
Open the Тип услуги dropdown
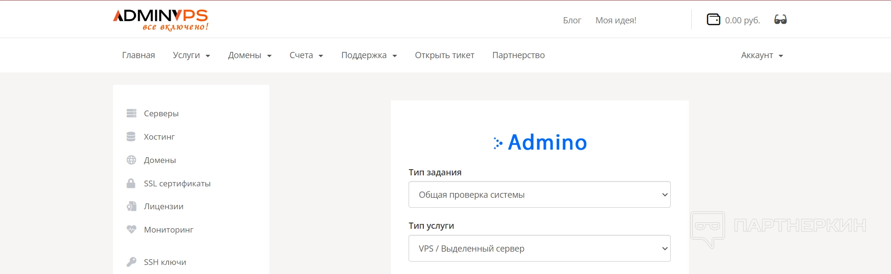[x=539, y=248]
